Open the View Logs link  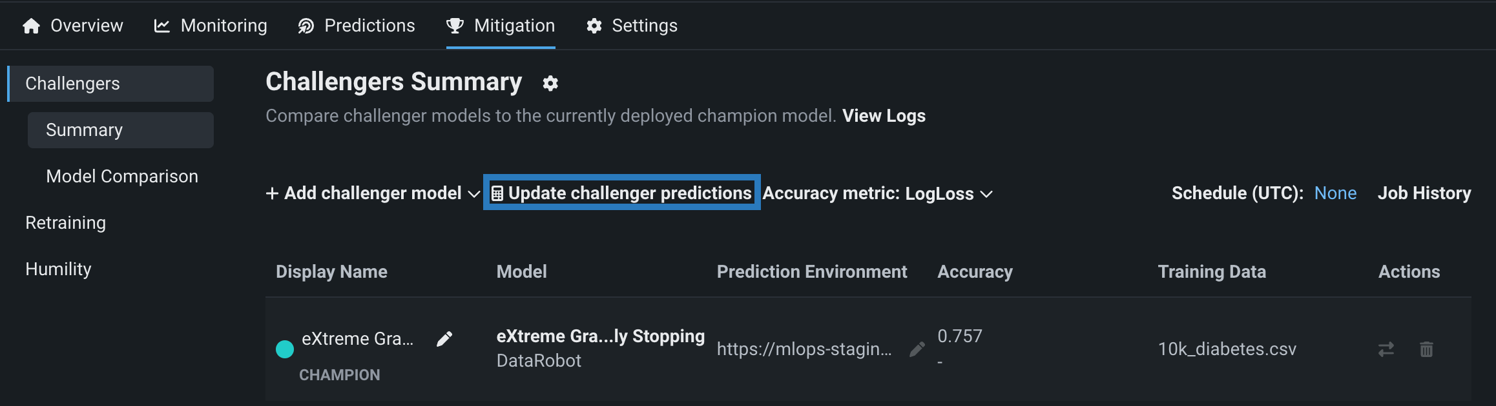[x=884, y=116]
